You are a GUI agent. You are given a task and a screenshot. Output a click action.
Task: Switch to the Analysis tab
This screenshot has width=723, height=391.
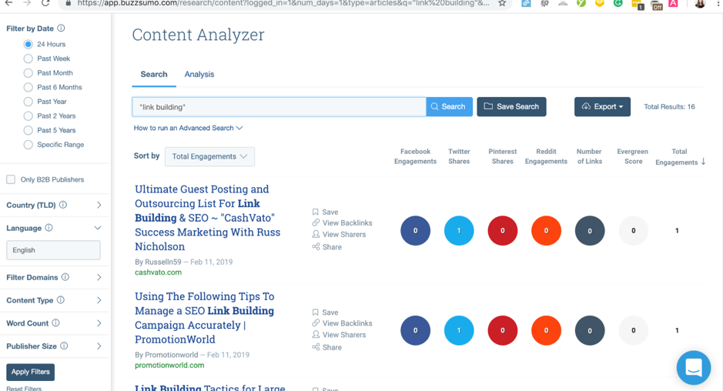199,74
